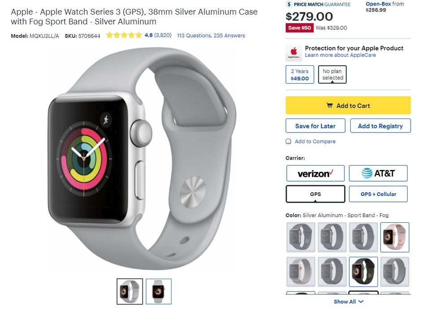Select the 2 Years $49.00 protection plan
Image resolution: width=421 pixels, height=310 pixels.
[x=300, y=75]
